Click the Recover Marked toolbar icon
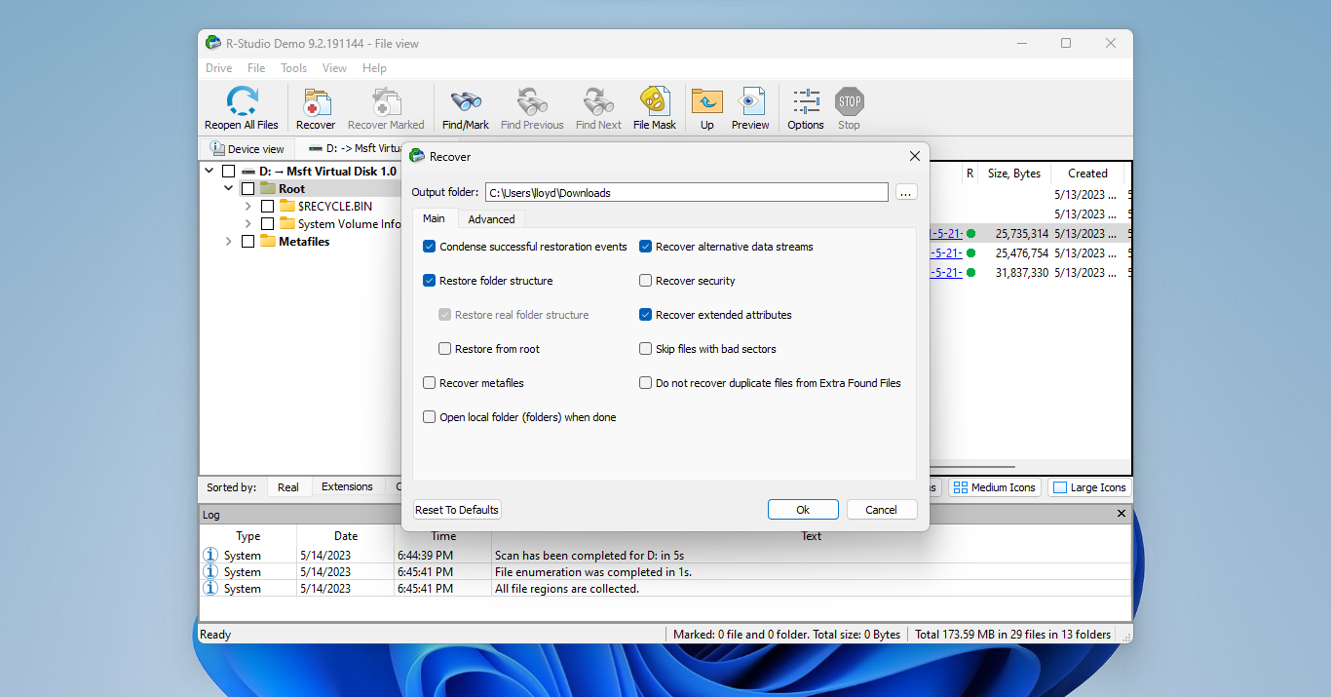The width and height of the screenshot is (1331, 697). click(386, 101)
